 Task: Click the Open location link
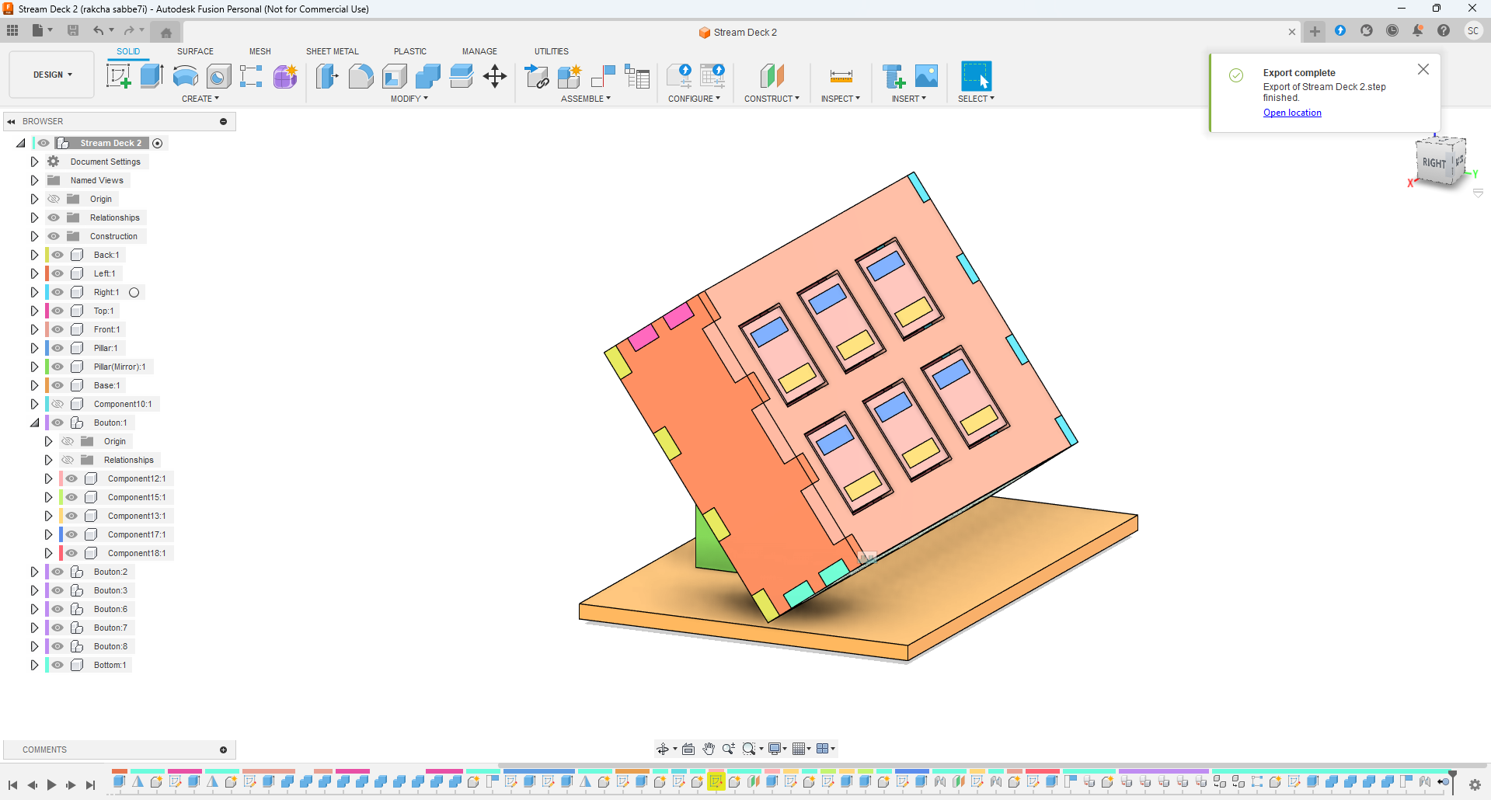coord(1291,113)
